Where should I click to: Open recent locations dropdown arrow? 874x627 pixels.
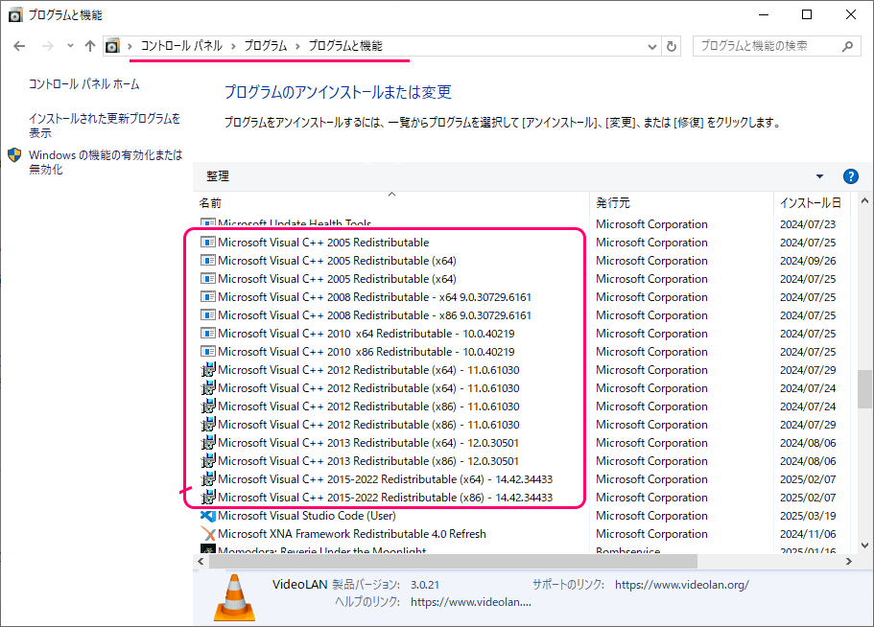click(70, 46)
